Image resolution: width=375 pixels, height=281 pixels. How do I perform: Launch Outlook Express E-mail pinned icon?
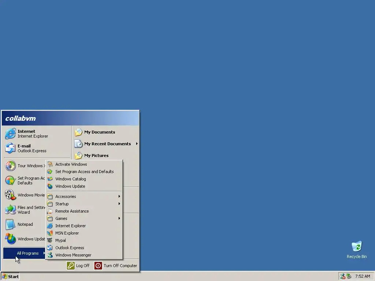tap(10, 148)
